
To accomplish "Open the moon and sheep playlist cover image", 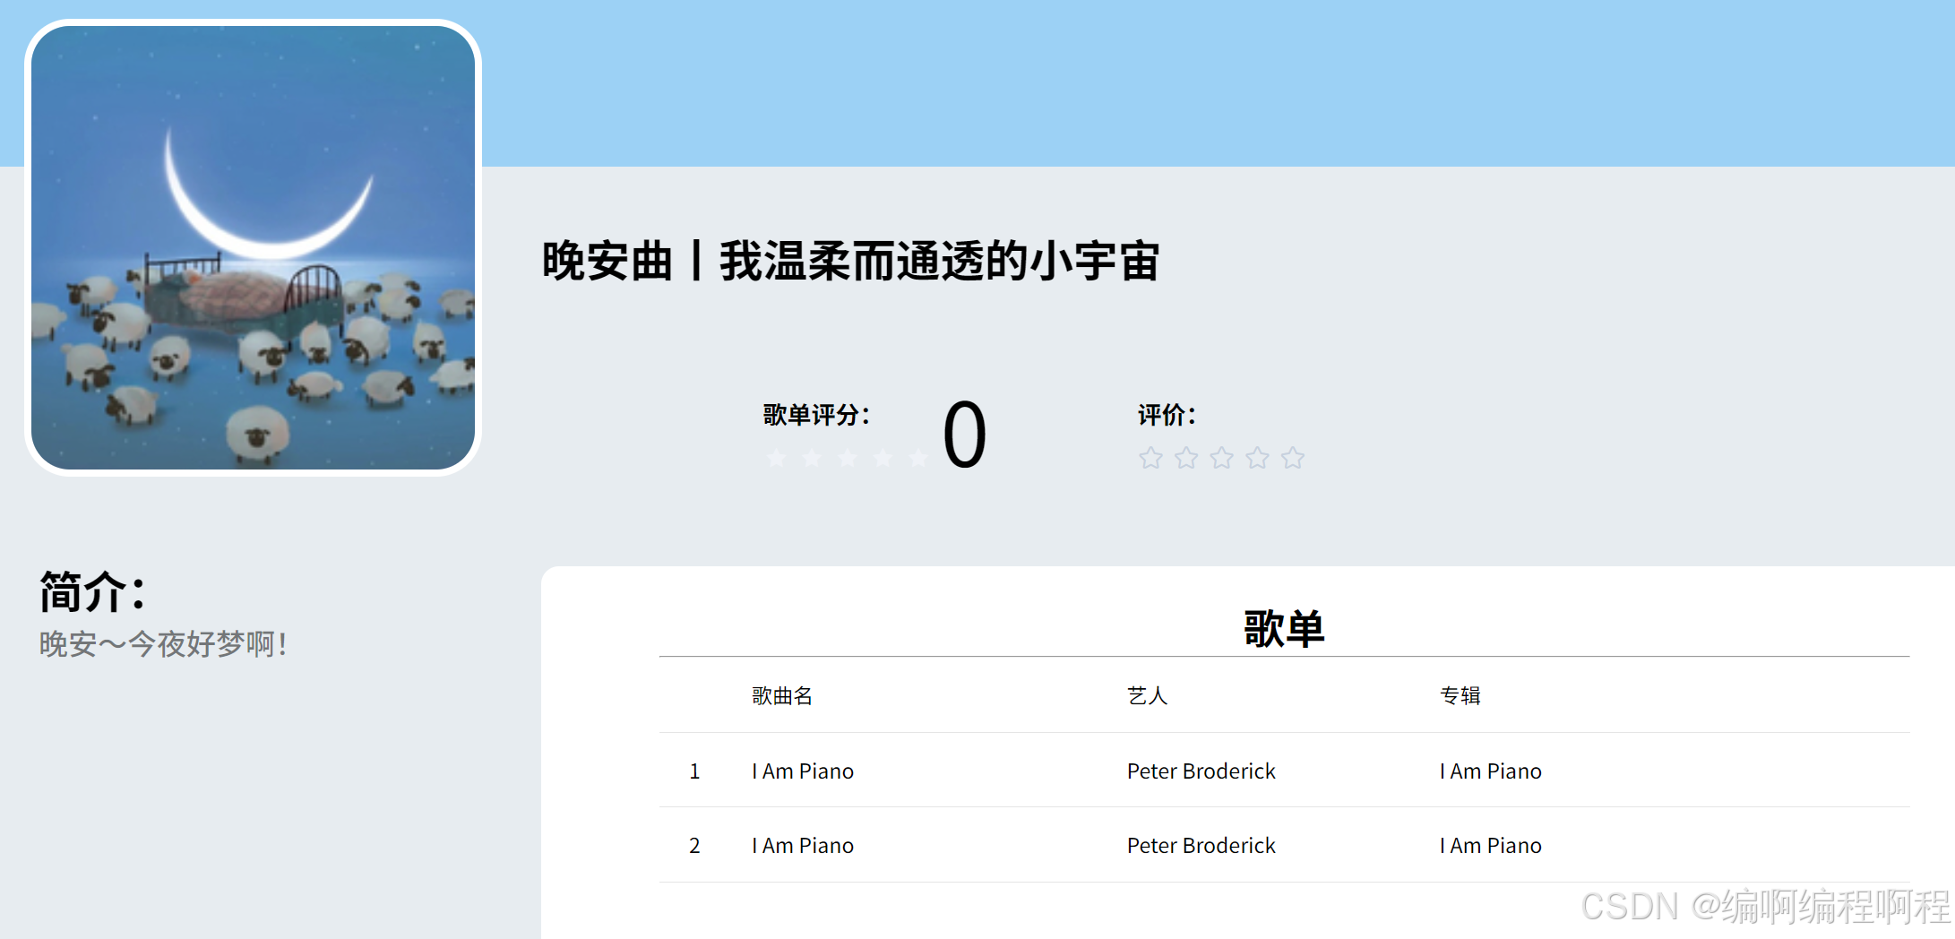I will click(x=254, y=247).
